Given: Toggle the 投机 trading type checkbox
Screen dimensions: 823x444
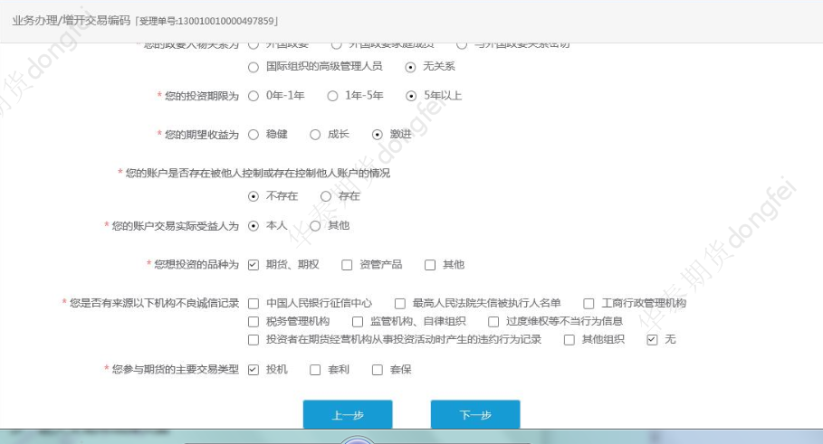Looking at the screenshot, I should 254,369.
